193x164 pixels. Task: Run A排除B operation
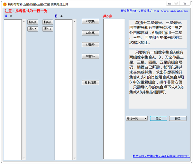[90, 44]
